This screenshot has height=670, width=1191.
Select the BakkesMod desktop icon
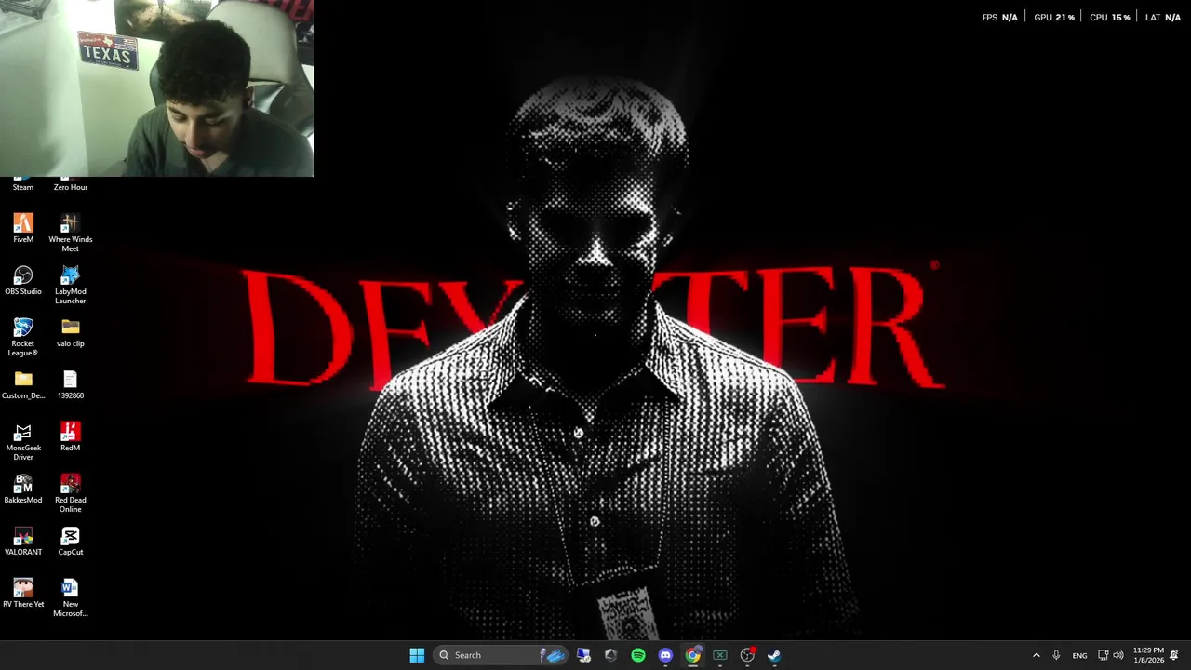[23, 489]
